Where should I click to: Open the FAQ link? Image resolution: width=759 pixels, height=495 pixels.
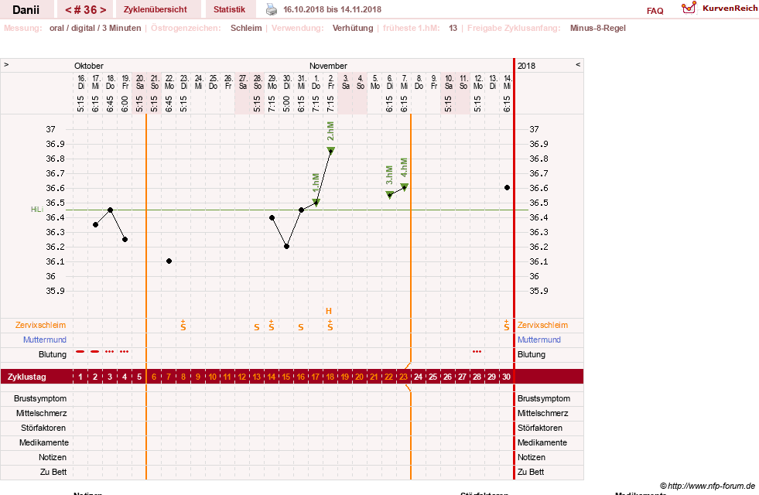(x=655, y=11)
